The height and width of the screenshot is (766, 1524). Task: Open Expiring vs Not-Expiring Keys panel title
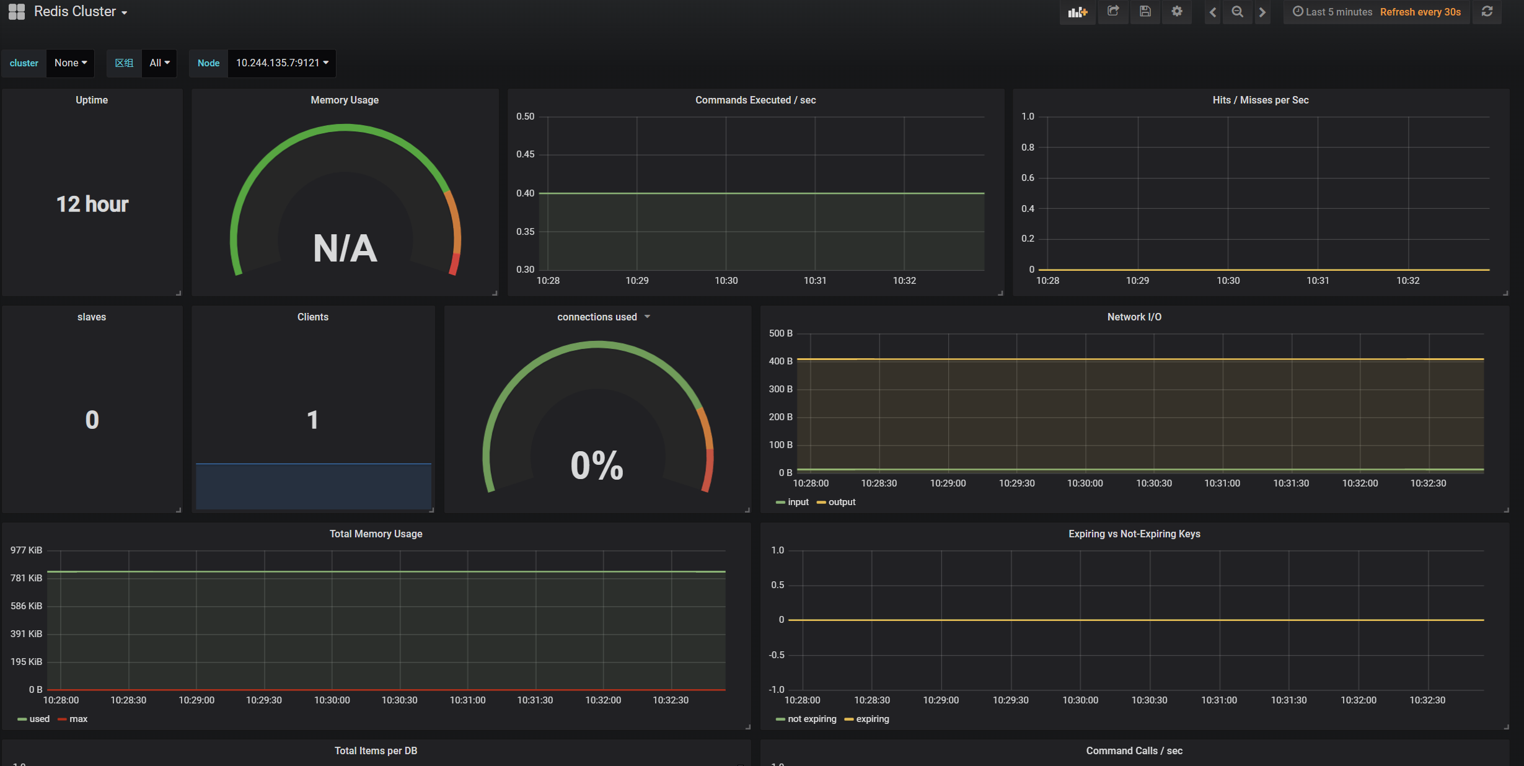1134,534
